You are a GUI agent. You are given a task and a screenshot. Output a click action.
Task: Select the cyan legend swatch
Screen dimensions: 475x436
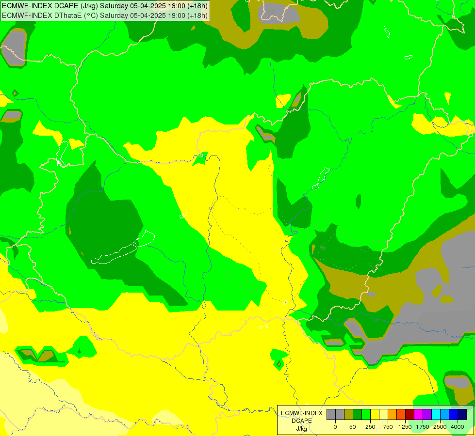tap(436, 415)
